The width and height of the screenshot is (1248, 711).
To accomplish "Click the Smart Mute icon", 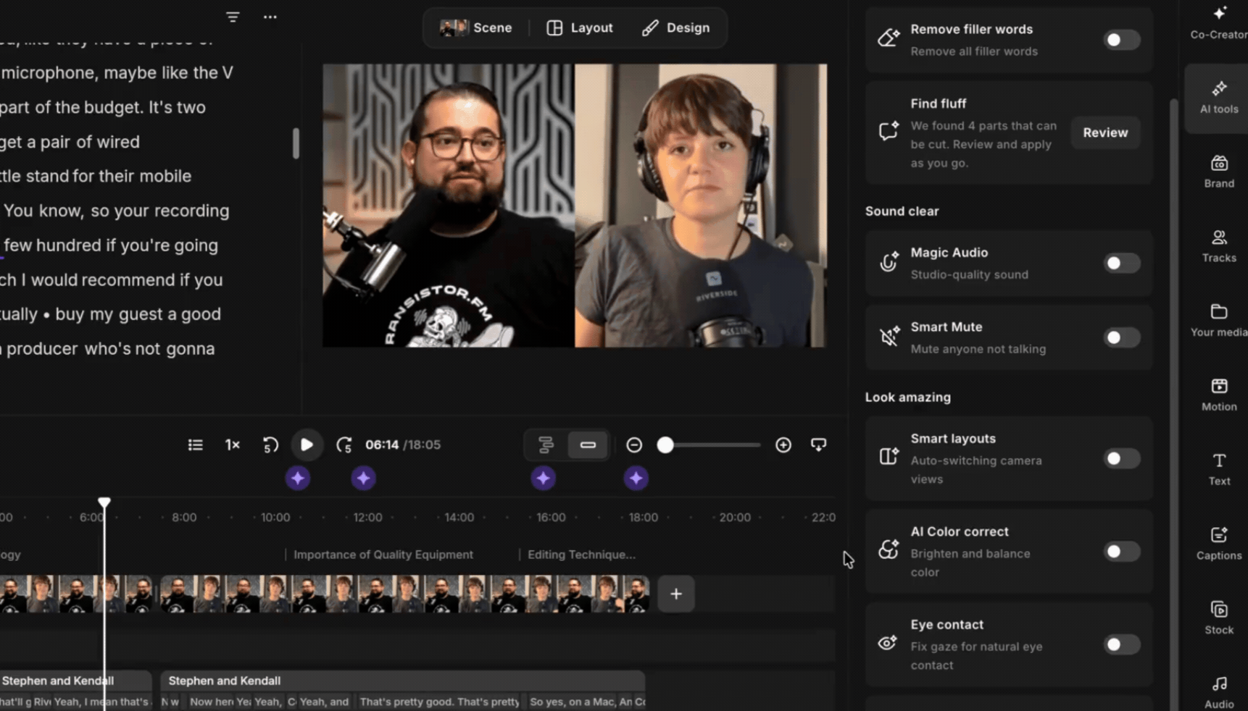I will pyautogui.click(x=889, y=337).
